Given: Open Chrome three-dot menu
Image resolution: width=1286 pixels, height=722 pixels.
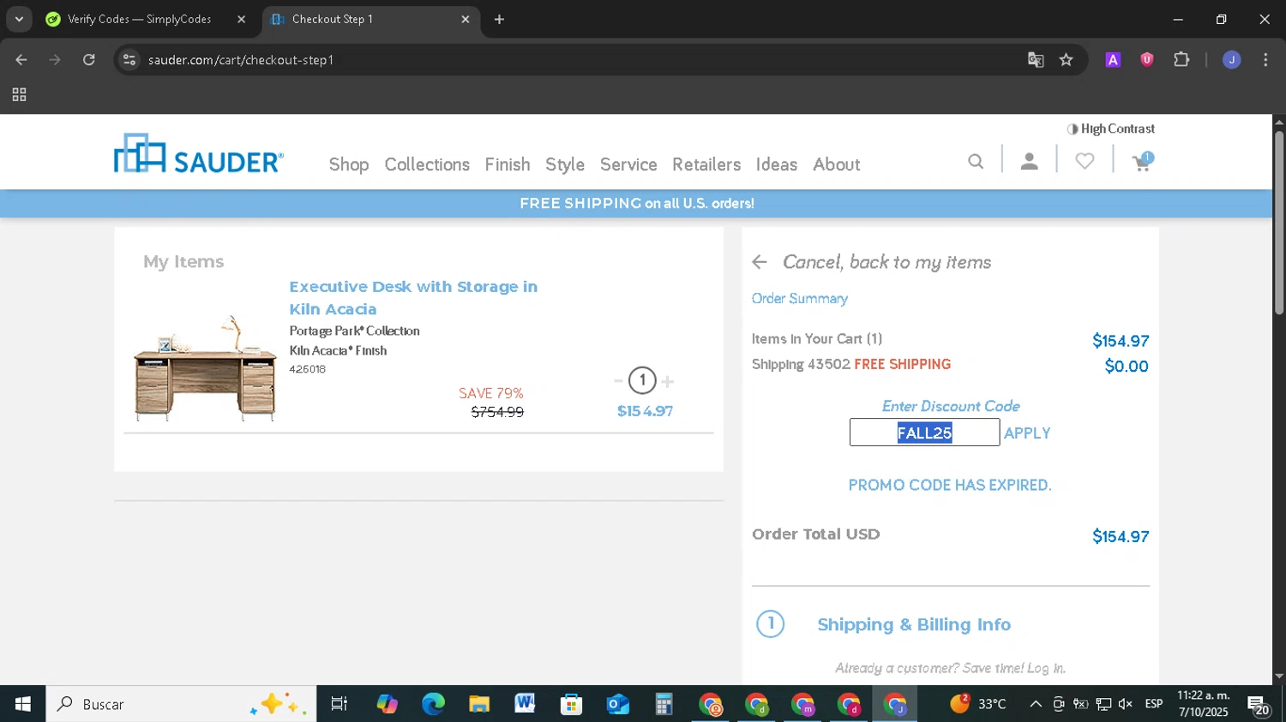Looking at the screenshot, I should [x=1265, y=60].
